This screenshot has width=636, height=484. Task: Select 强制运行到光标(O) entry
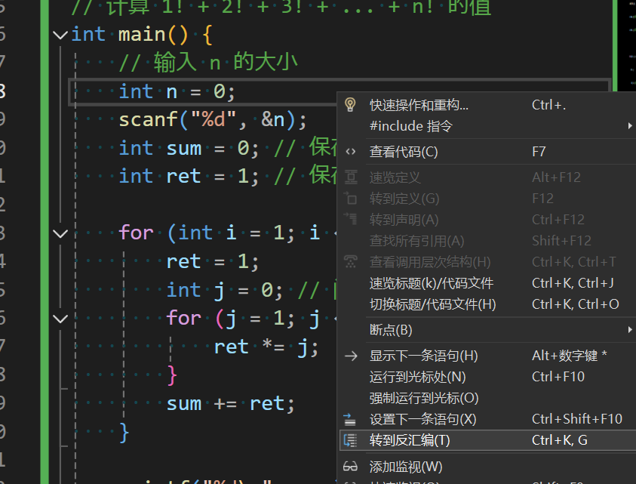[x=424, y=398]
